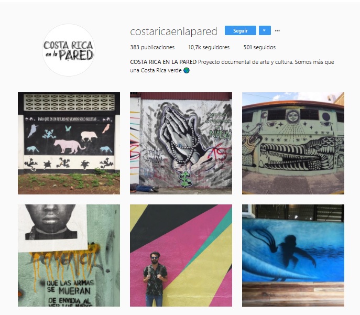Image resolution: width=360 pixels, height=315 pixels.
Task: Click the COSTA RICA EN LA PARED bio name
Action: pyautogui.click(x=163, y=62)
